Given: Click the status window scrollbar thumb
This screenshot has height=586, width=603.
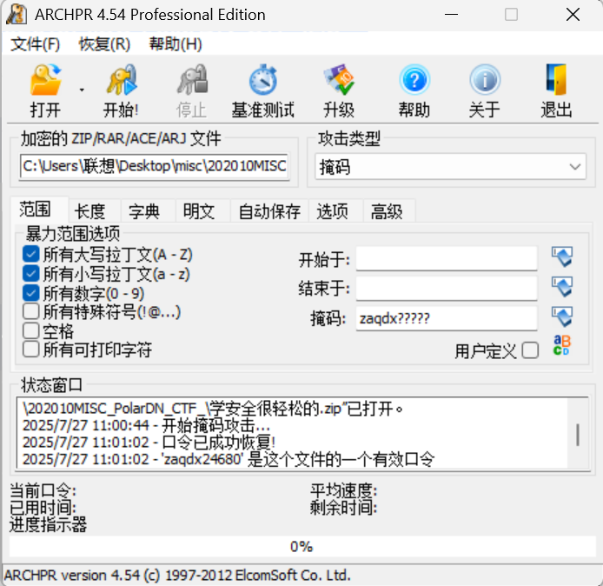Looking at the screenshot, I should pos(578,435).
